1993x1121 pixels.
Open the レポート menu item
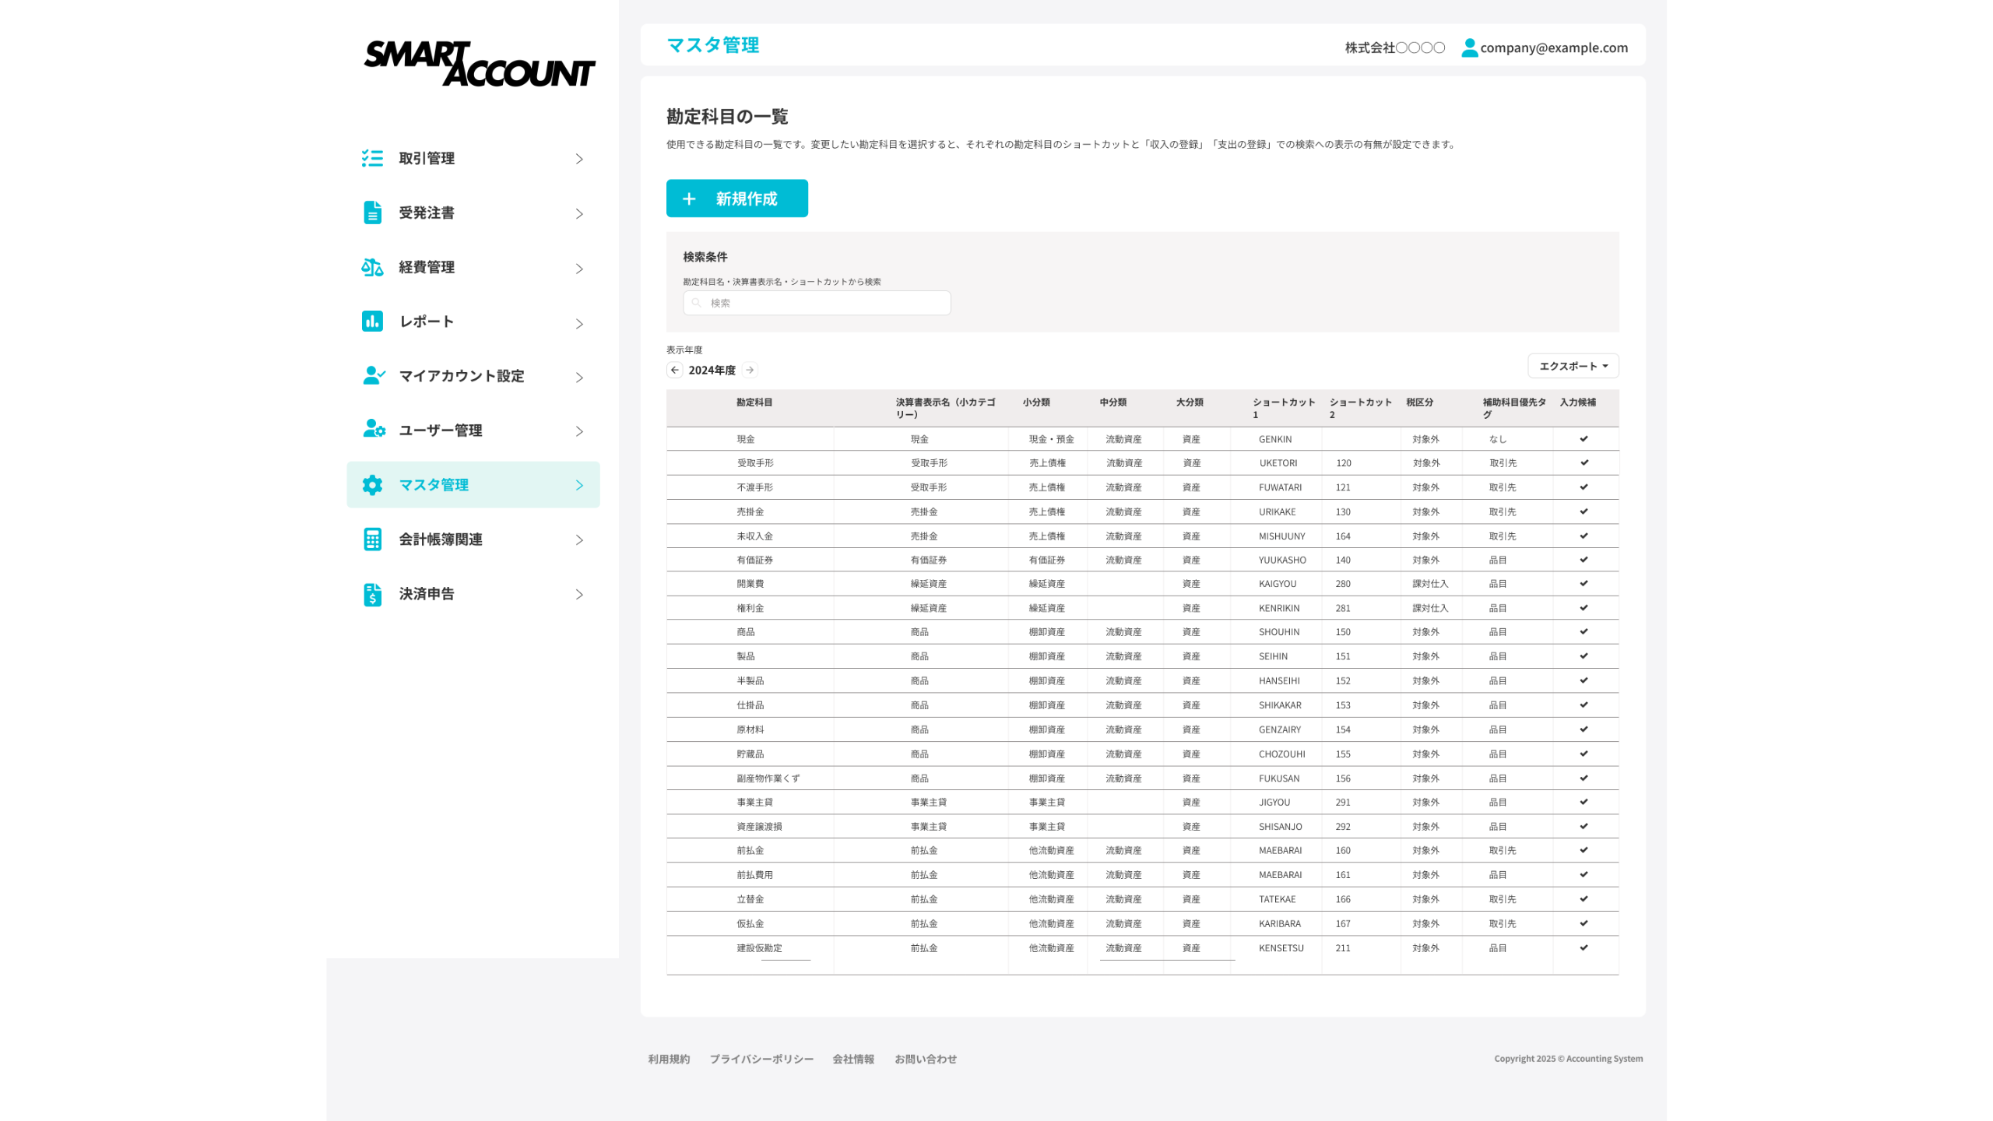pos(427,322)
